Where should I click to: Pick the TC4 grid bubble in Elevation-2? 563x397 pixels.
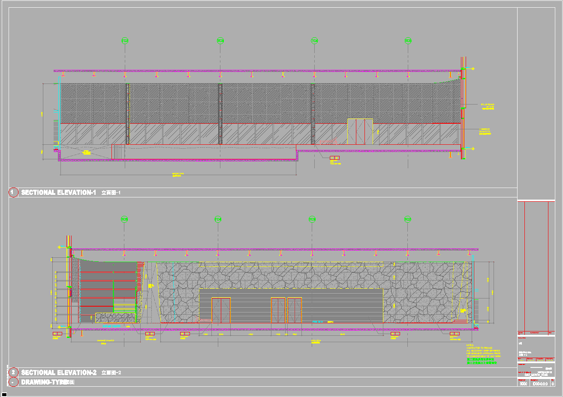click(x=218, y=220)
